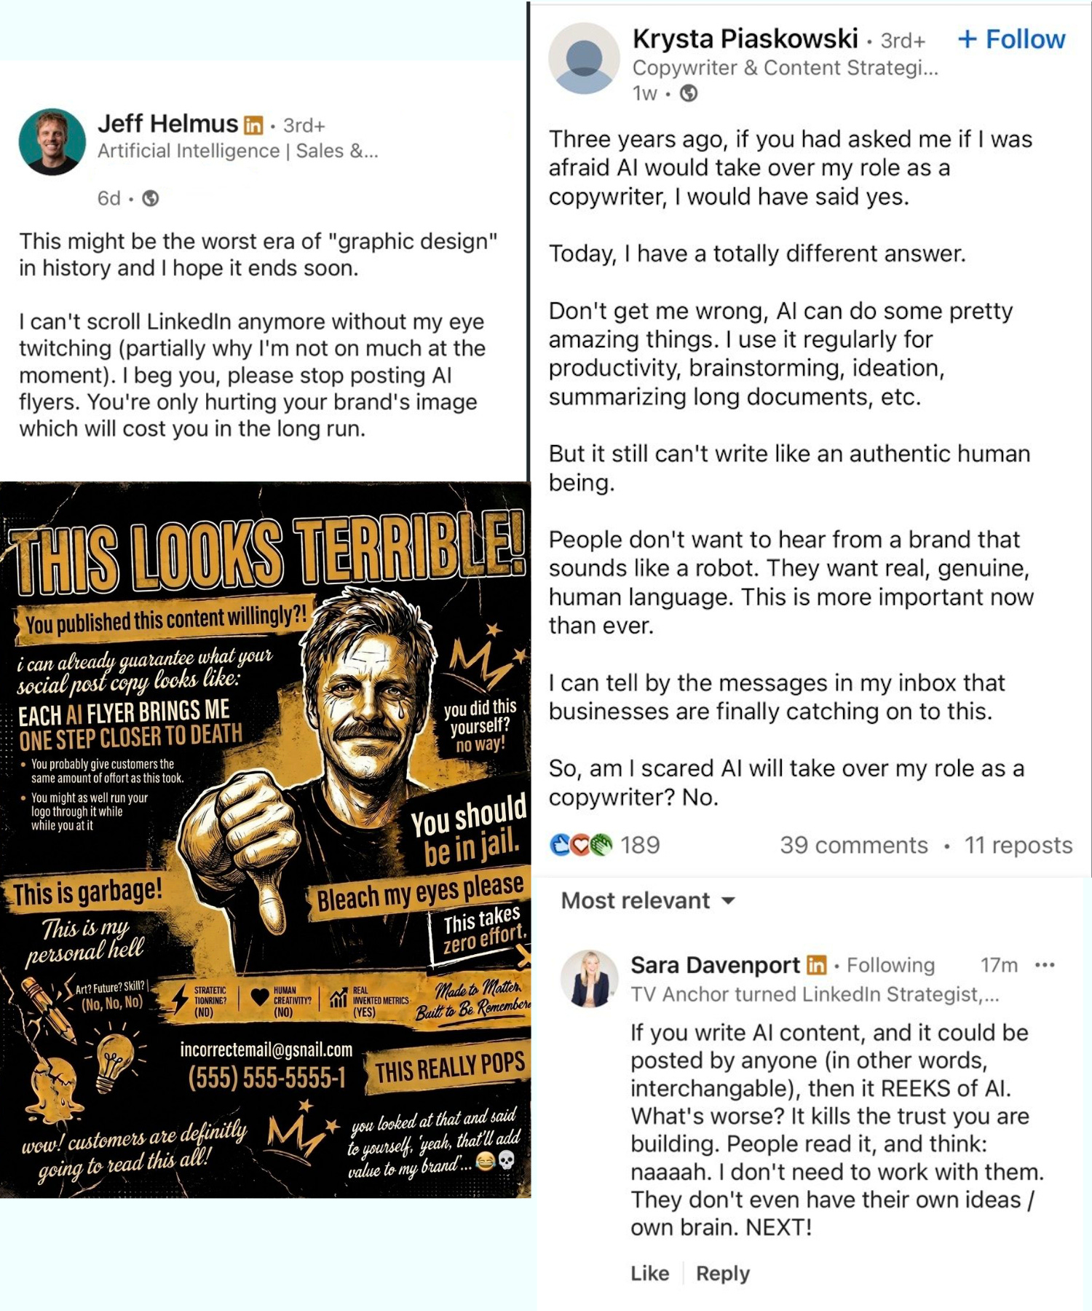Expand truncated Copywriter & Content Strategi headline
Viewport: 1092px width, 1311px height.
pos(785,68)
